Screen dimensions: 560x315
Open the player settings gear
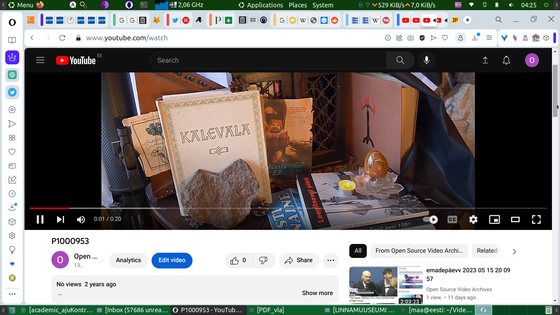(473, 219)
